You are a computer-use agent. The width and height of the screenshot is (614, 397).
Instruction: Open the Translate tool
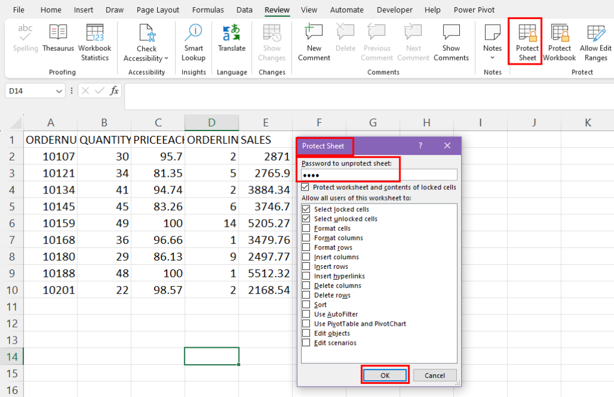point(231,38)
